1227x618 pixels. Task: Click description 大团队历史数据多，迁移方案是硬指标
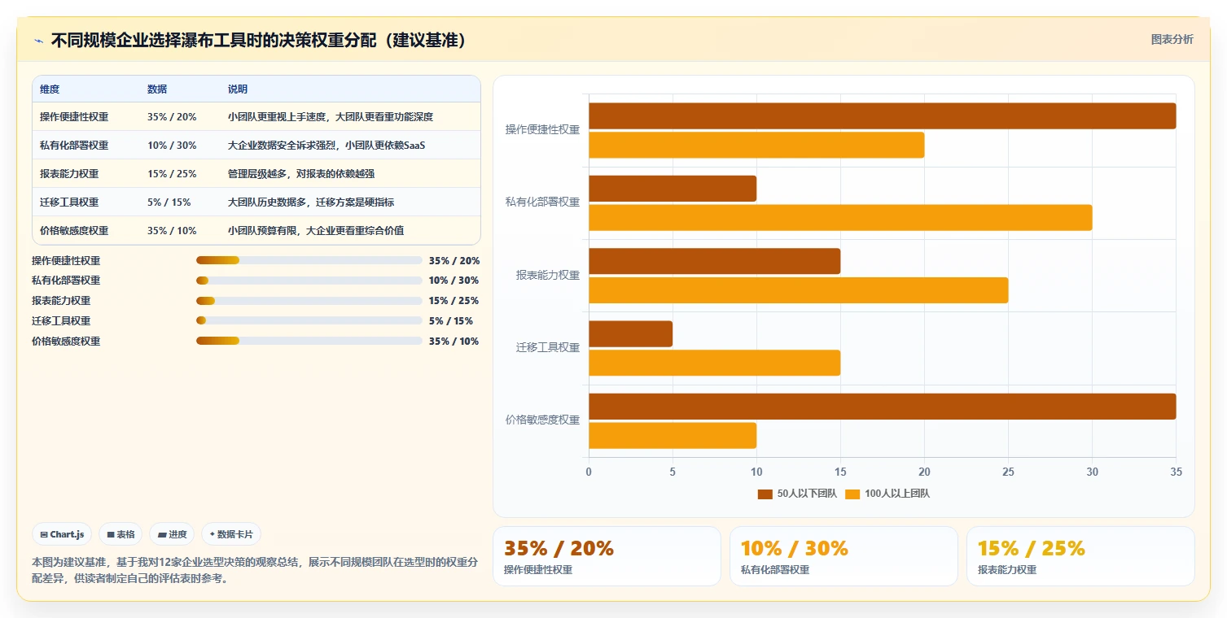click(311, 202)
